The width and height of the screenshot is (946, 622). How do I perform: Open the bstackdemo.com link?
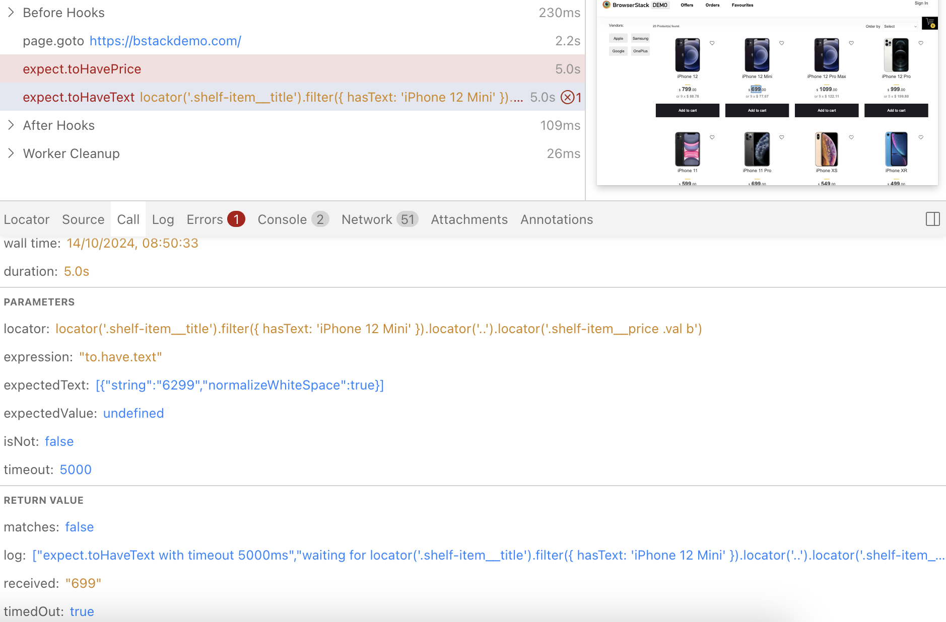pos(165,41)
